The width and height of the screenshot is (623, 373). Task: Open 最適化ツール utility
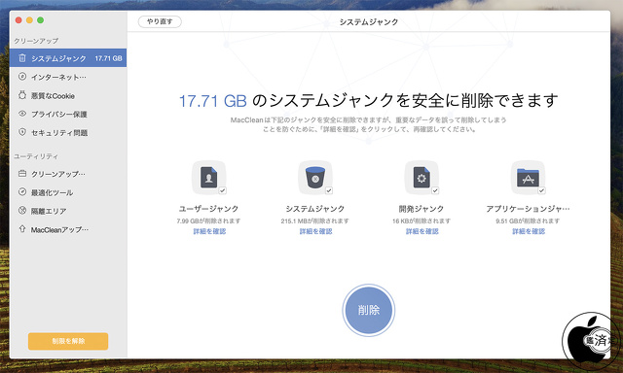pyautogui.click(x=68, y=192)
